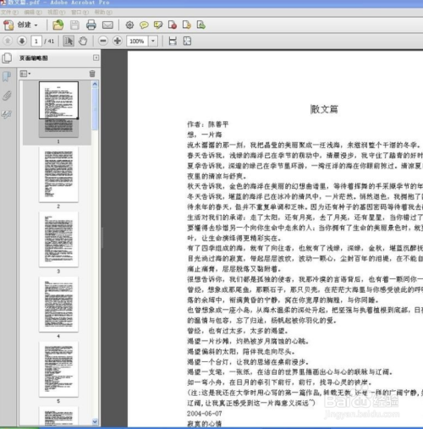Delete selected page with trash icon

click(92, 74)
